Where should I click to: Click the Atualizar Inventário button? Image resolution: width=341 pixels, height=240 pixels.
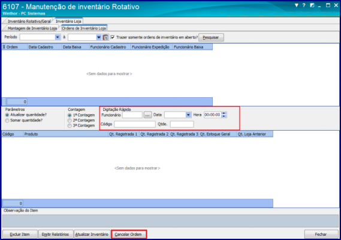[92, 235]
